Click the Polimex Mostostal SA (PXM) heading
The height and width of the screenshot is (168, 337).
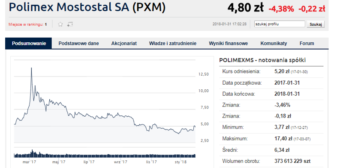[x=87, y=7]
